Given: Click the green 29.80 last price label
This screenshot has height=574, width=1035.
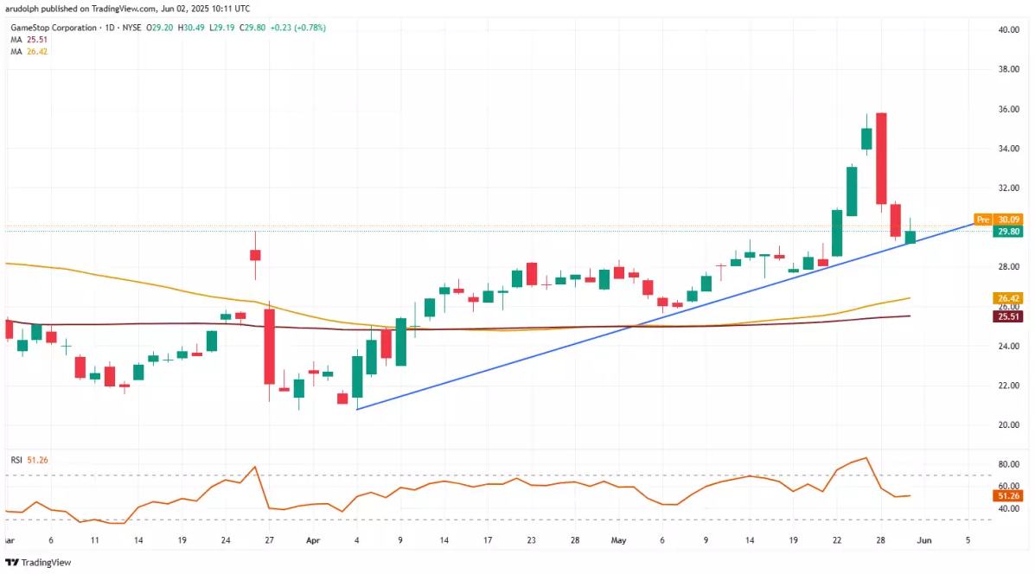Looking at the screenshot, I should click(1008, 232).
